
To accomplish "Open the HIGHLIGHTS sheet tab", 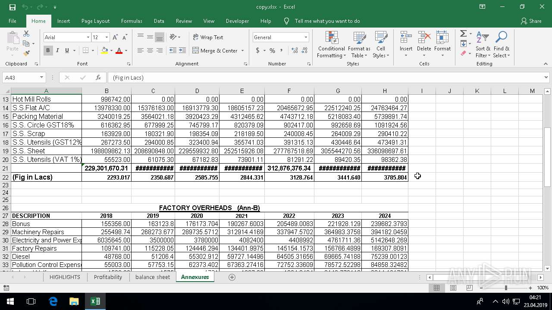I will coord(65,277).
